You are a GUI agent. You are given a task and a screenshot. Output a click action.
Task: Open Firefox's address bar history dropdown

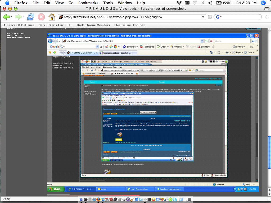coord(203,17)
